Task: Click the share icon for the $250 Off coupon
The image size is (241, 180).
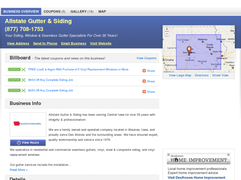Action: 144,91
